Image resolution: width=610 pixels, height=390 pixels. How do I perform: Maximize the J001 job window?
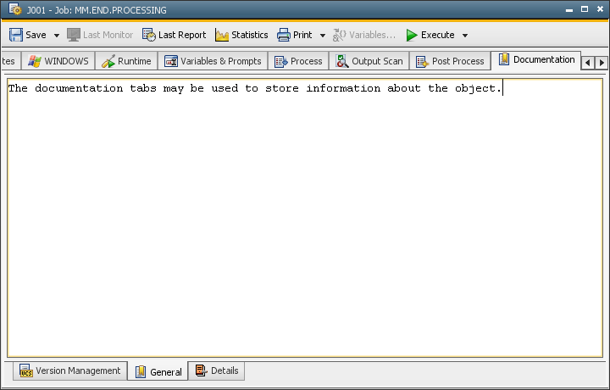[x=585, y=9]
